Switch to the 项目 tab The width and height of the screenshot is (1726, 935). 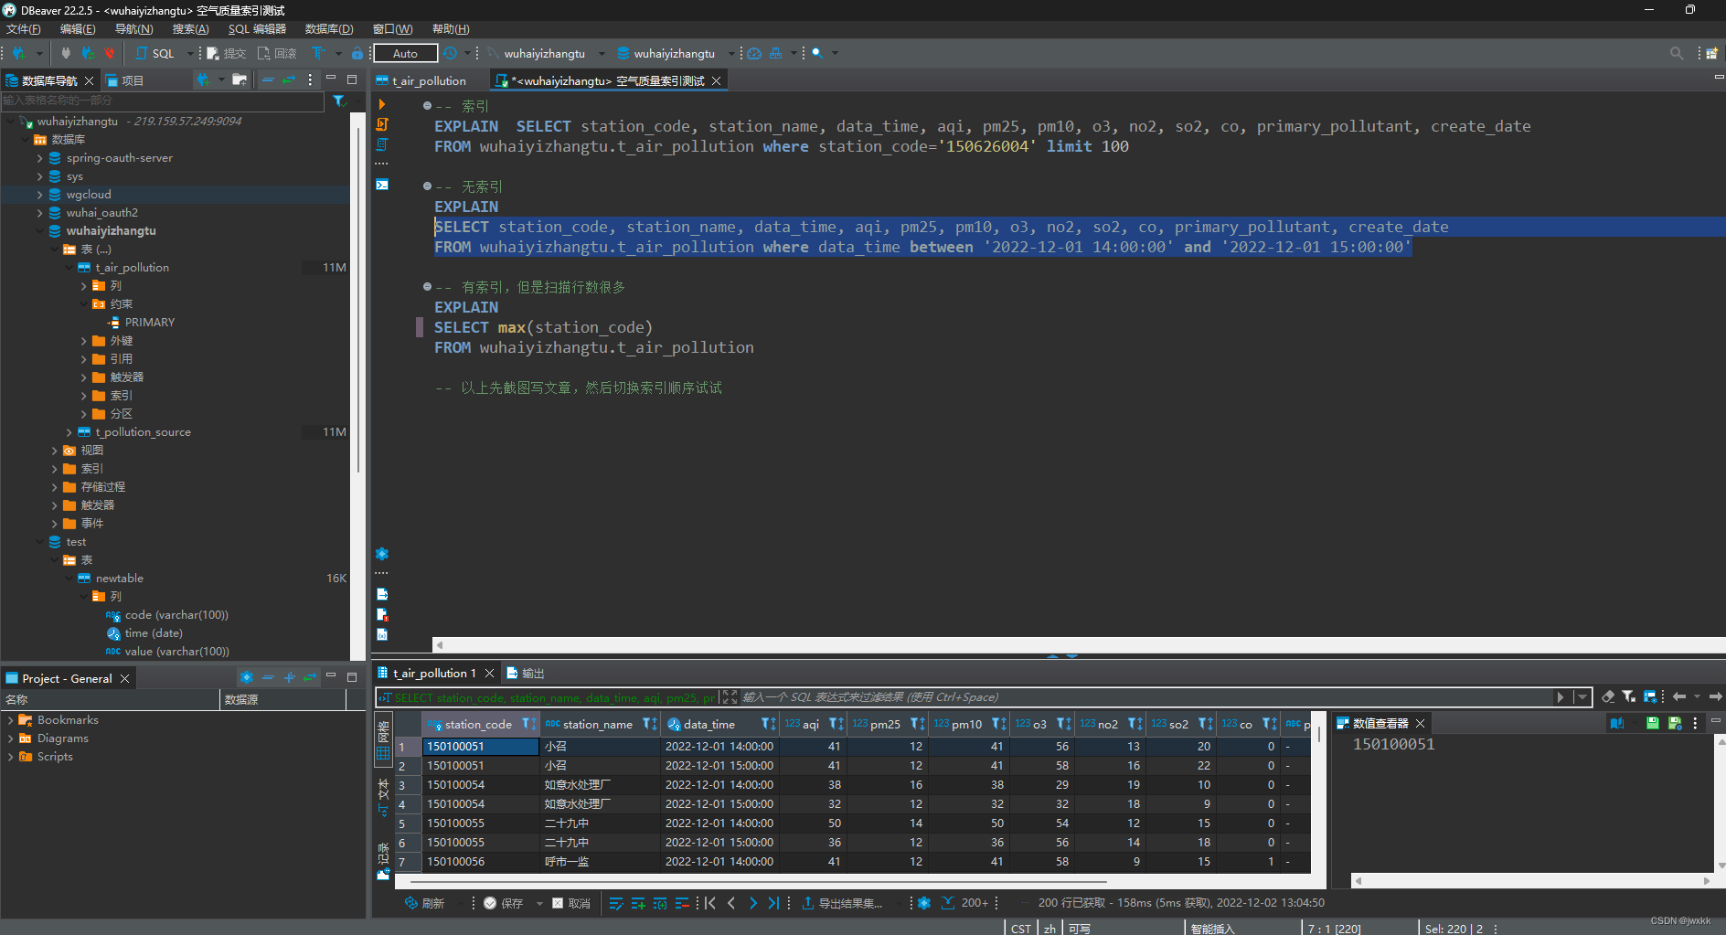124,80
